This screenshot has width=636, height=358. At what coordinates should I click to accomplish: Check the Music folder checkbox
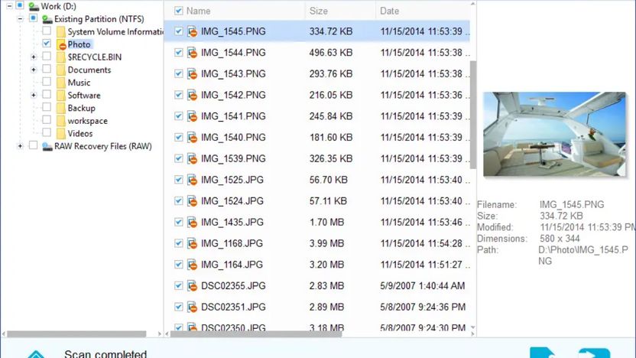coord(47,82)
